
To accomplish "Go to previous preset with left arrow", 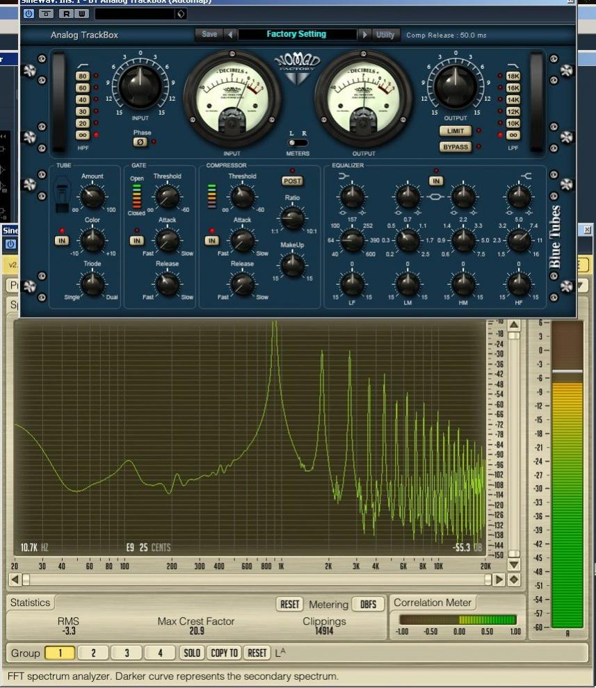I will coord(230,35).
